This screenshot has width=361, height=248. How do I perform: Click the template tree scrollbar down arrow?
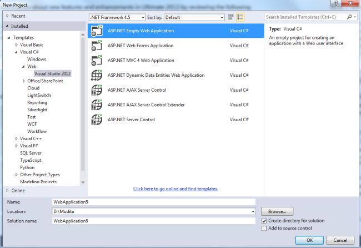pos(83,182)
